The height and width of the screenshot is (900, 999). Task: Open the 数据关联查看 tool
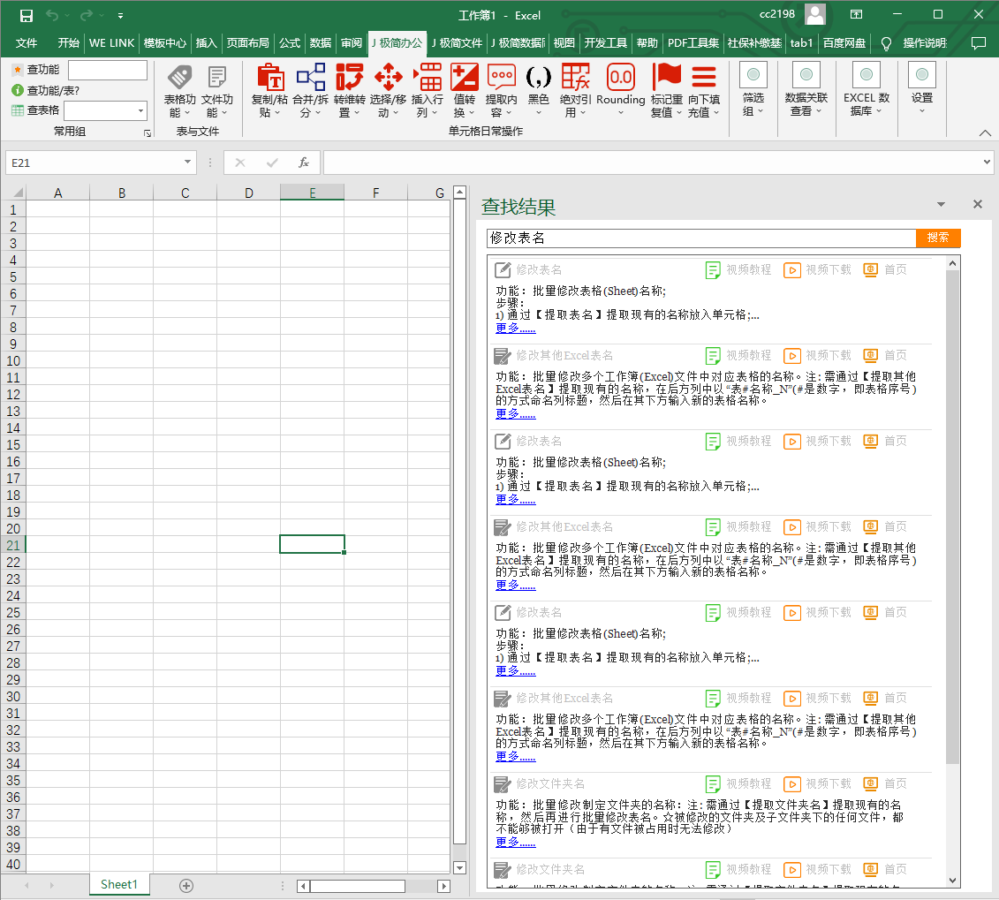coord(806,90)
